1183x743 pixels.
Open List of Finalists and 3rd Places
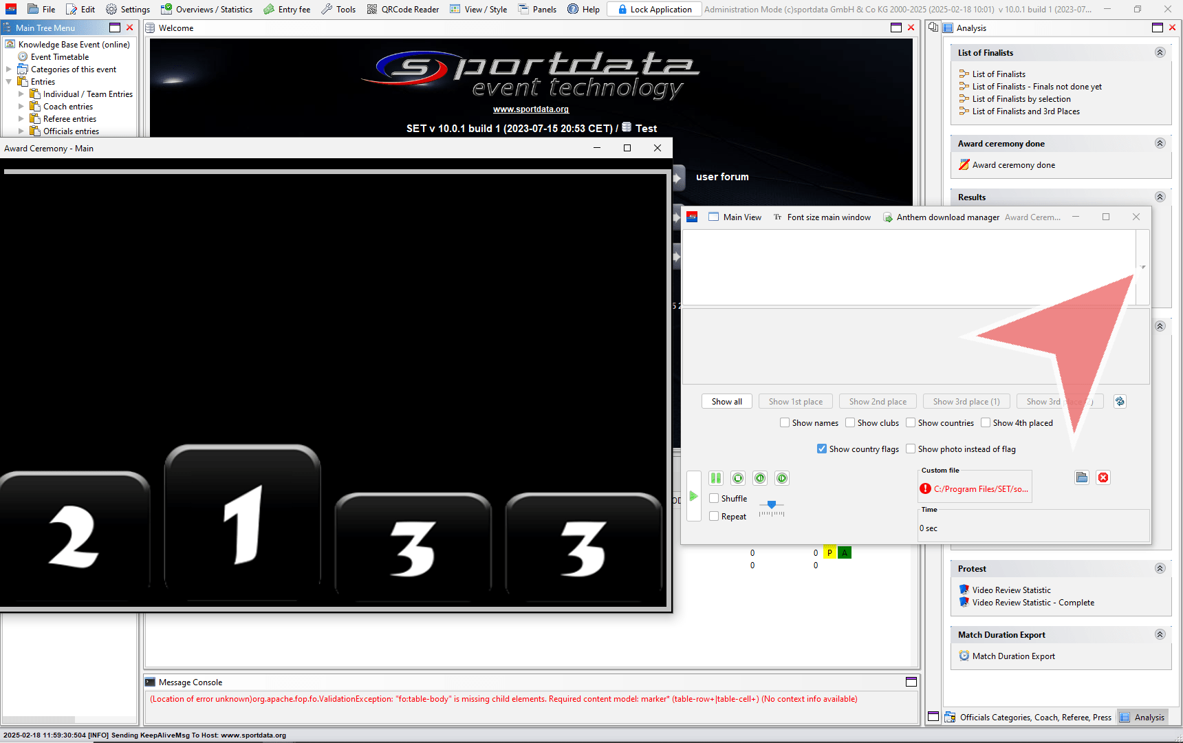coord(1025,111)
